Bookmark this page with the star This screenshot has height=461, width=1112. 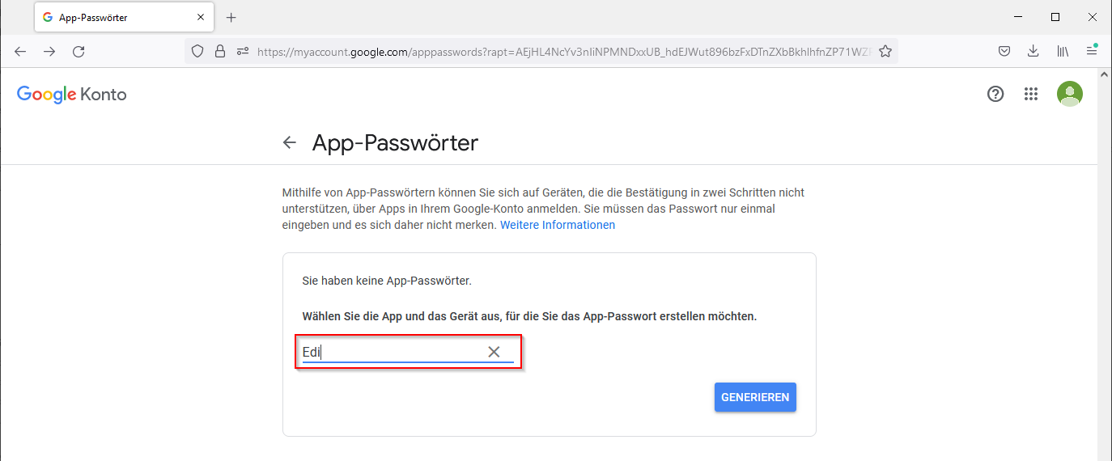click(x=885, y=51)
